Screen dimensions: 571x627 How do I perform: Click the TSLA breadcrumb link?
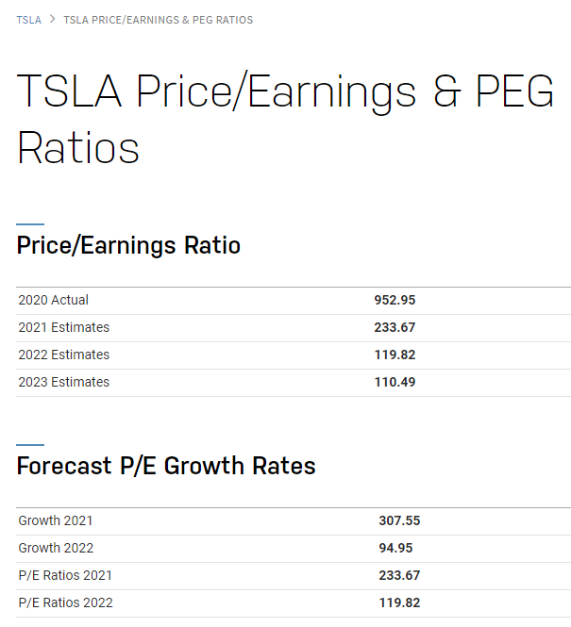[x=28, y=20]
